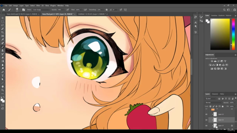Toggle lock transparent pixels in Layers panel
The image size is (237, 133).
tap(210, 106)
